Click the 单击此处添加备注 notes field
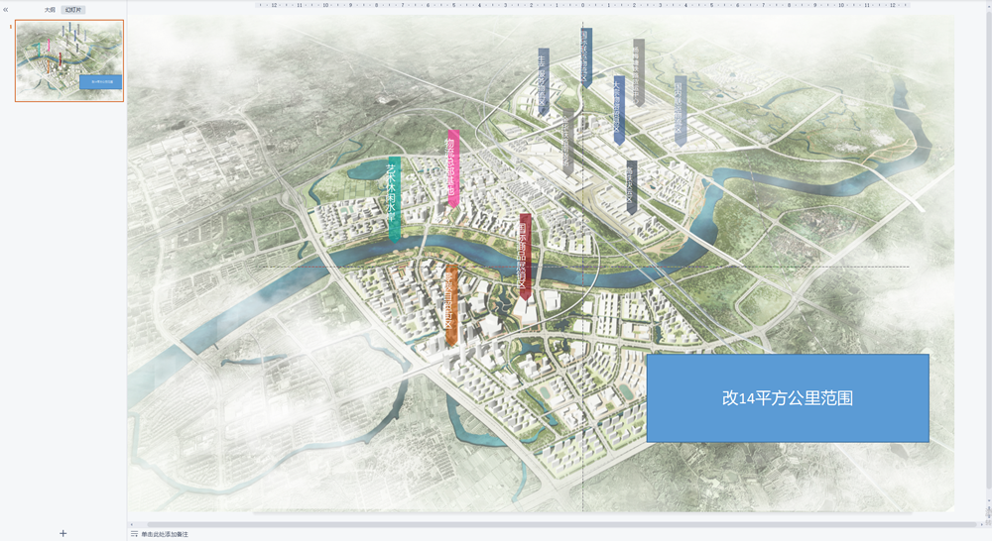The image size is (992, 541). (x=165, y=534)
